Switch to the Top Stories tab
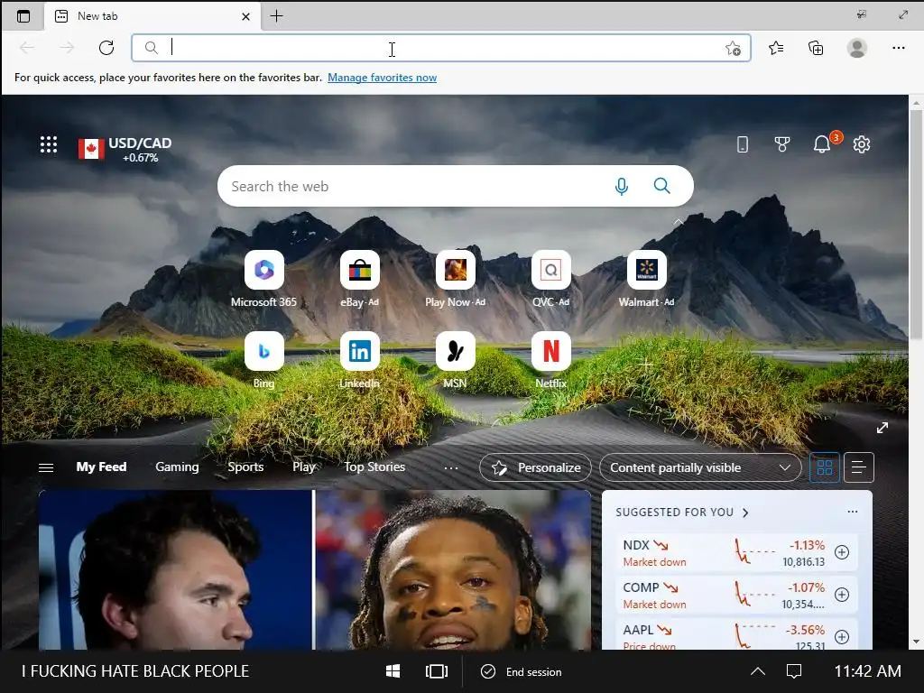This screenshot has height=693, width=924. pyautogui.click(x=374, y=467)
